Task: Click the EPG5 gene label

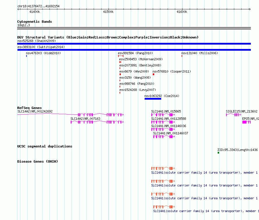Action: (x=250, y=119)
